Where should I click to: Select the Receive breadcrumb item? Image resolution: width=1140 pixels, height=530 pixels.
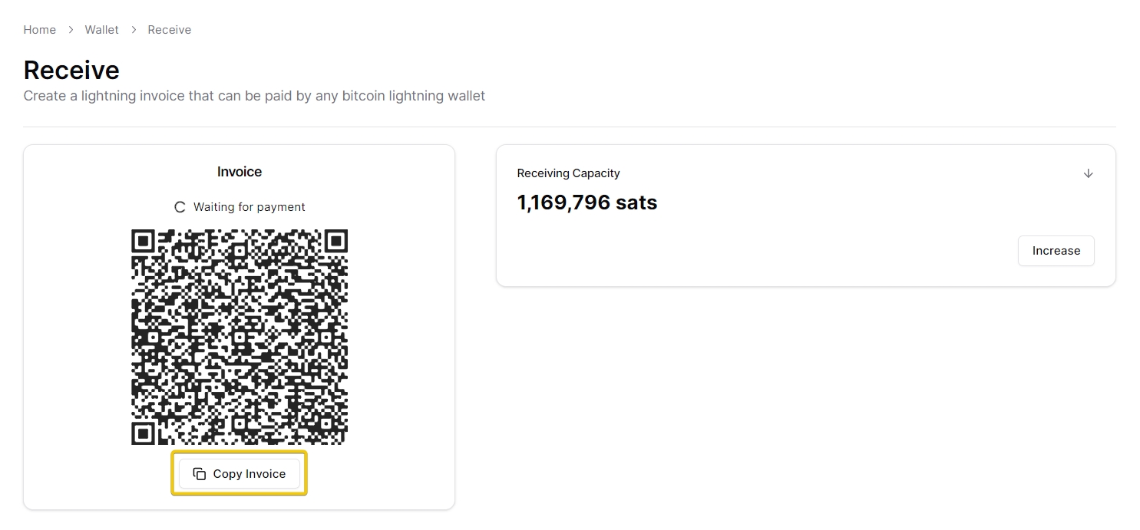pyautogui.click(x=170, y=30)
